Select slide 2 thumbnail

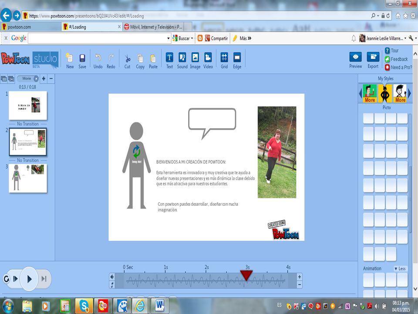coord(28,142)
